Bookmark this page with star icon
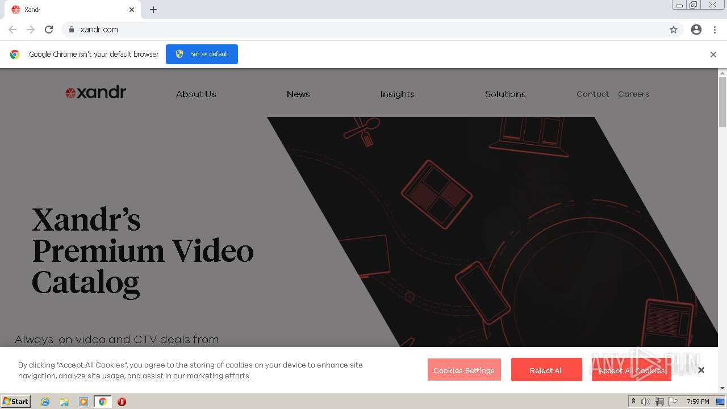The height and width of the screenshot is (409, 727). 674,30
